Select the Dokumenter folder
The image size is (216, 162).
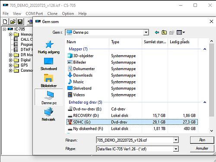click(x=81, y=69)
